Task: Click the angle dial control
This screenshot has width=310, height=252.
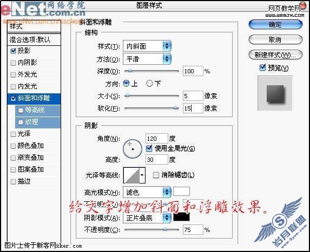Action: (x=132, y=149)
